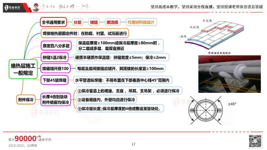This screenshot has height=150, width=267.
Task: Click the ±45° label
Action: click(232, 104)
